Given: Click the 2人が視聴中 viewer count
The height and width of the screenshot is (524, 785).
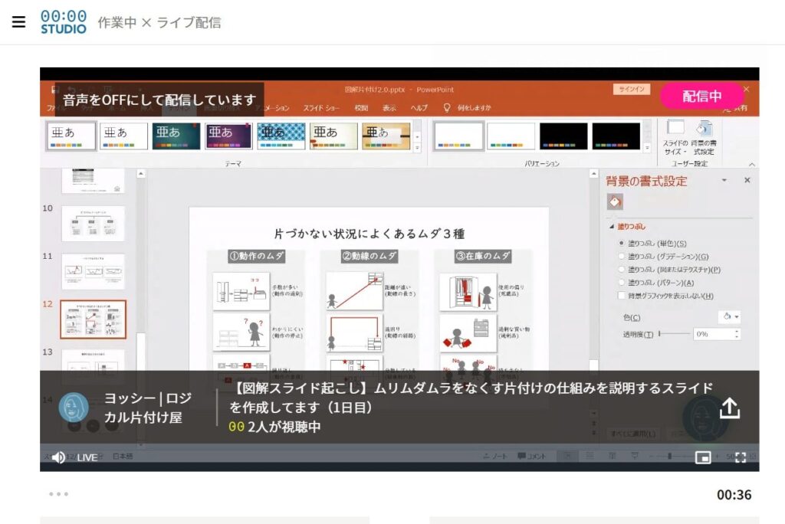Looking at the screenshot, I should click(284, 427).
